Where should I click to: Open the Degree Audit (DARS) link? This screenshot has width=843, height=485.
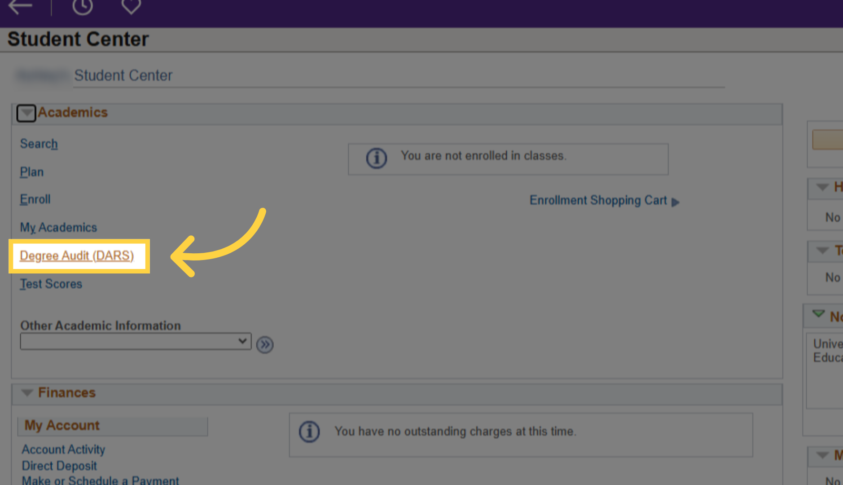(x=77, y=256)
